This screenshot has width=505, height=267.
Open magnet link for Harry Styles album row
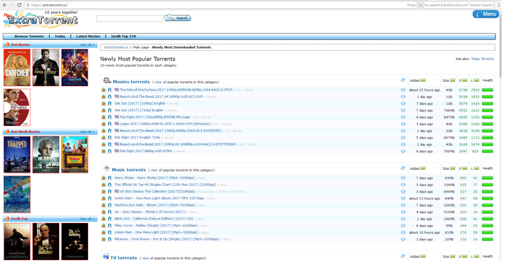tap(110, 178)
